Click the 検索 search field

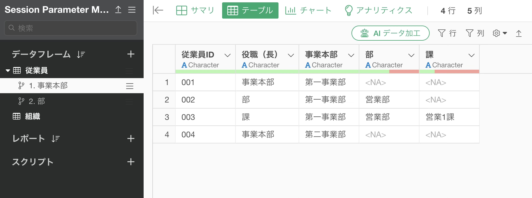coord(71,28)
